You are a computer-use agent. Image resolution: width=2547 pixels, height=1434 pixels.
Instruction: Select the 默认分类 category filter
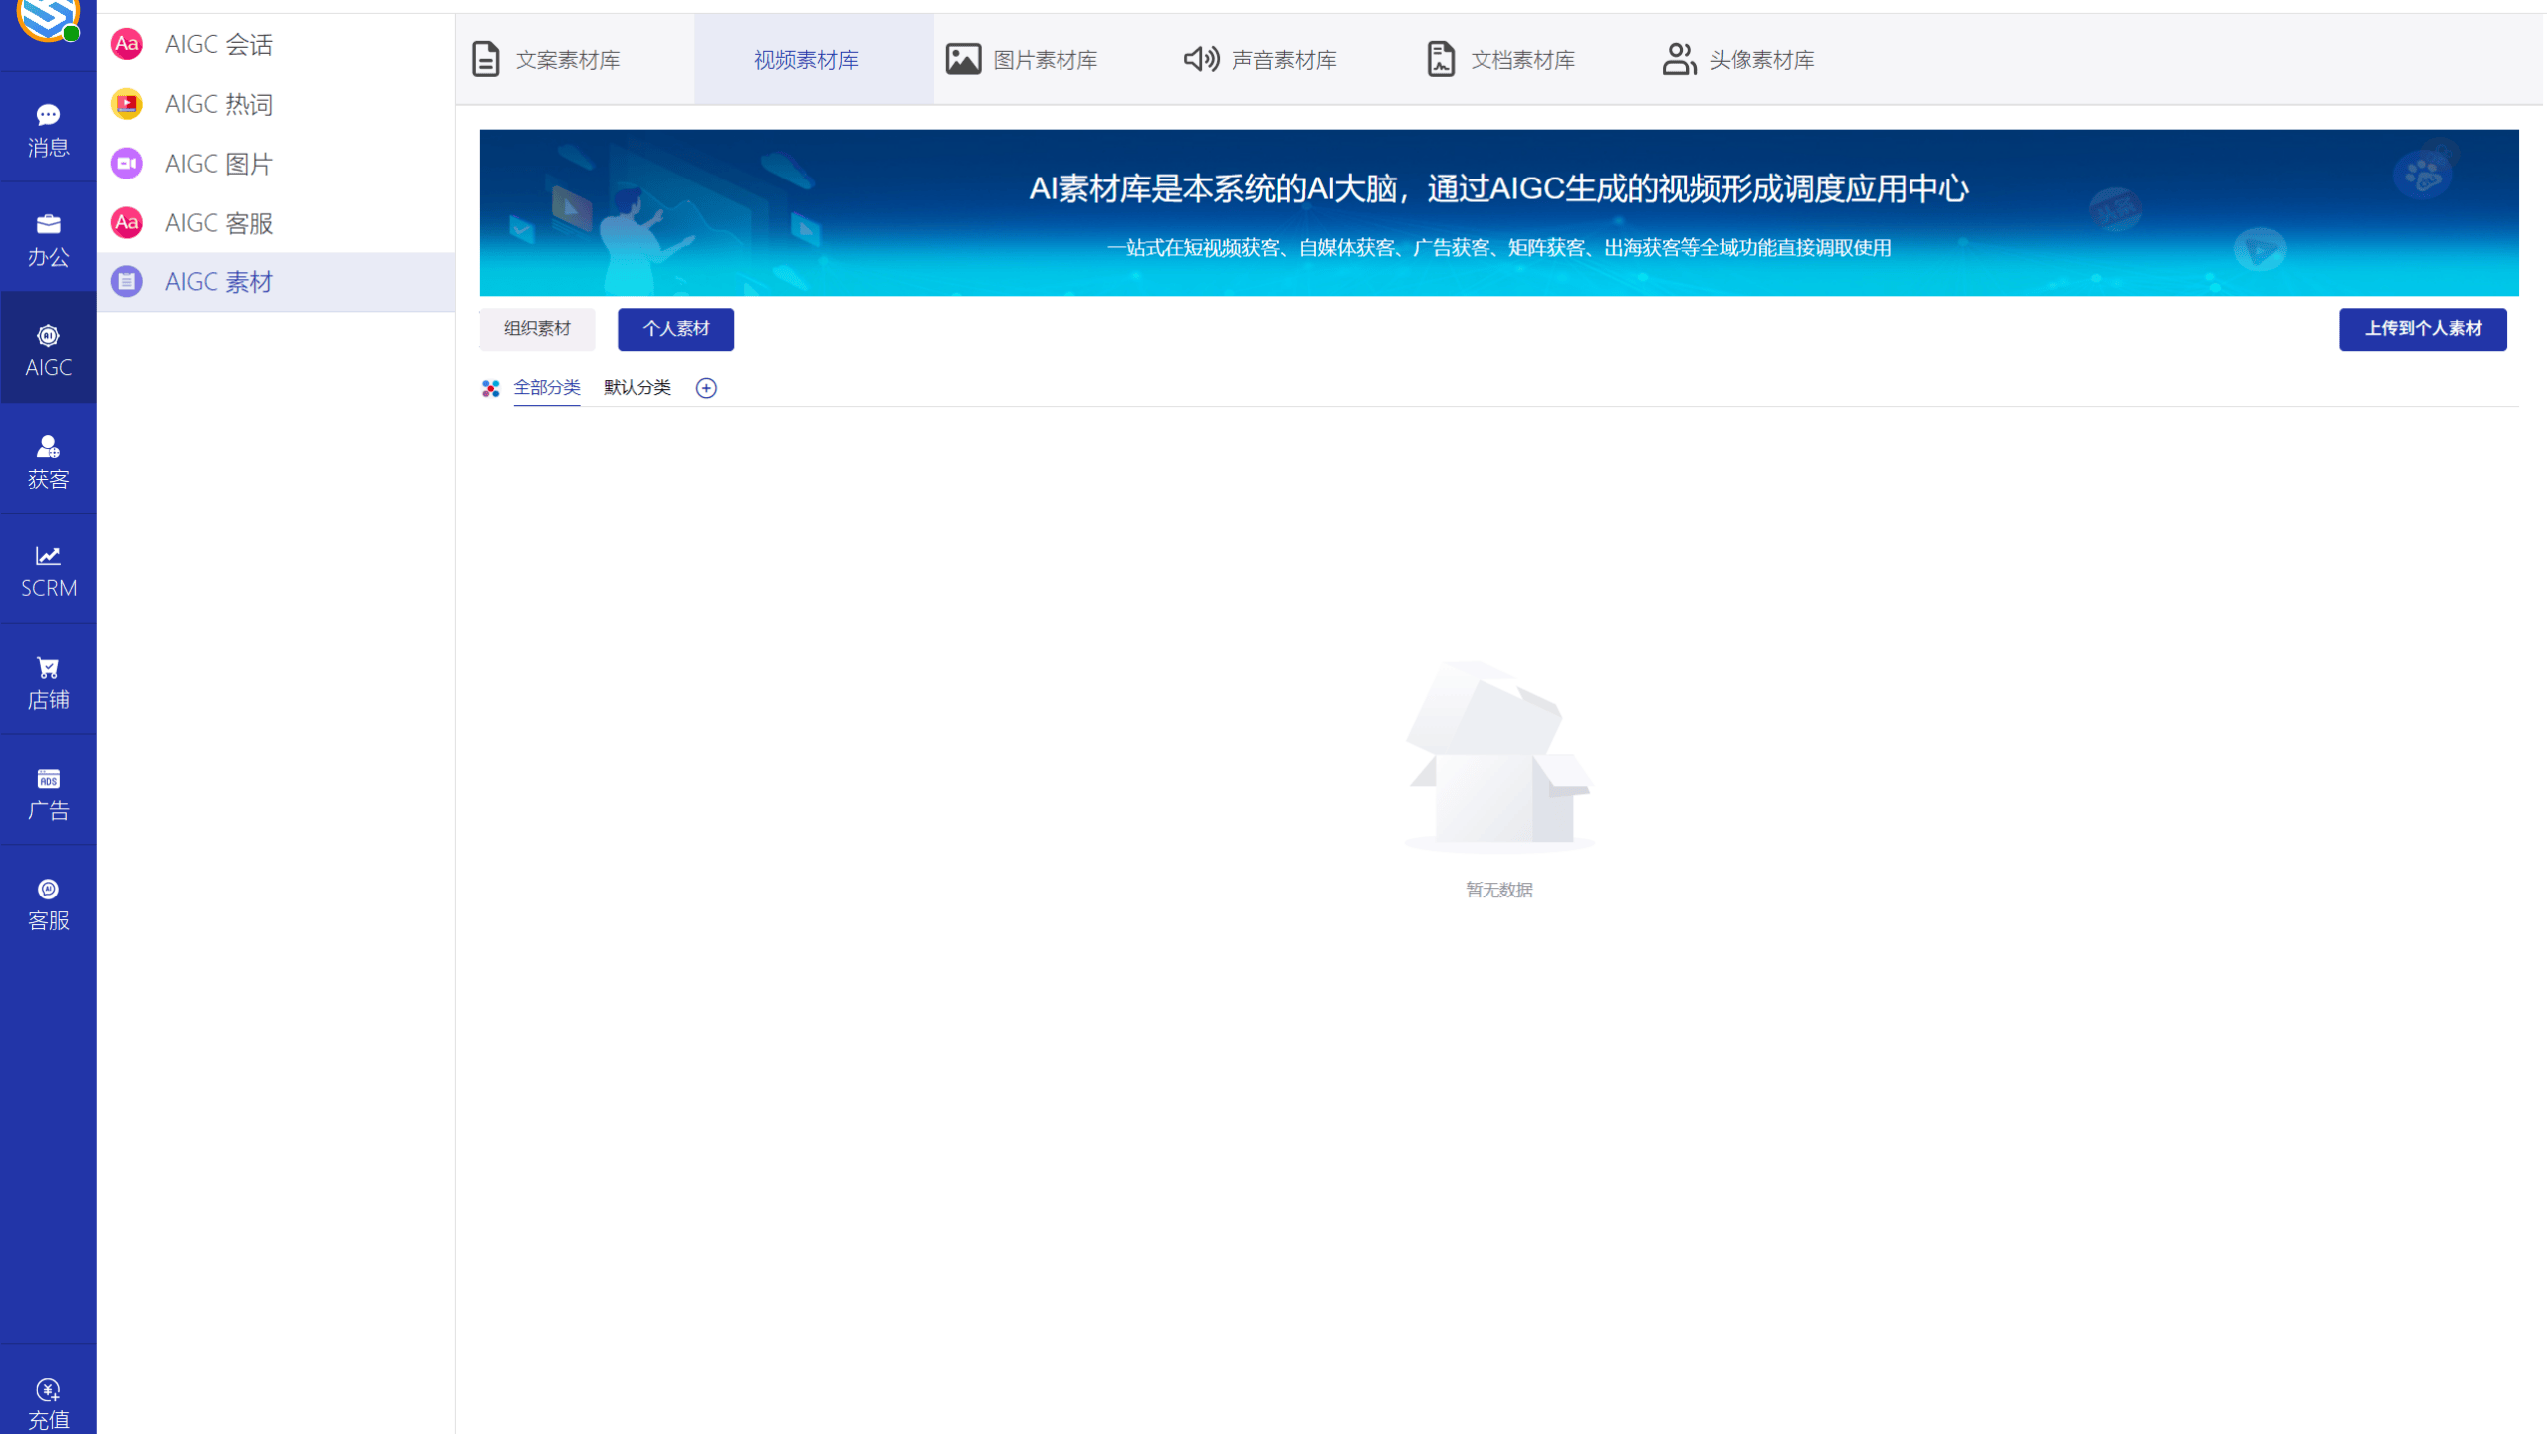tap(637, 388)
